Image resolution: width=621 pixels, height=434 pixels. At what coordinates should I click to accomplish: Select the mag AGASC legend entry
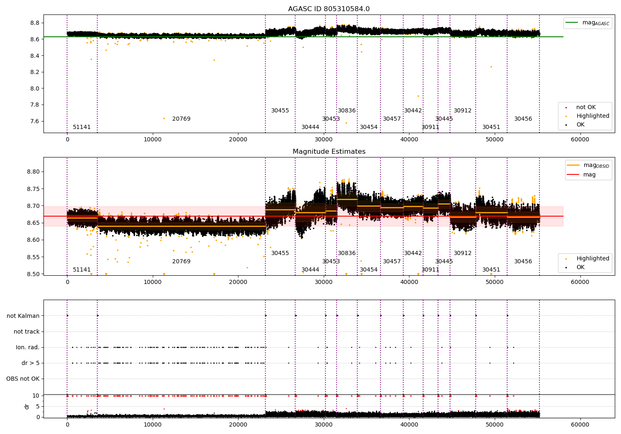point(587,23)
